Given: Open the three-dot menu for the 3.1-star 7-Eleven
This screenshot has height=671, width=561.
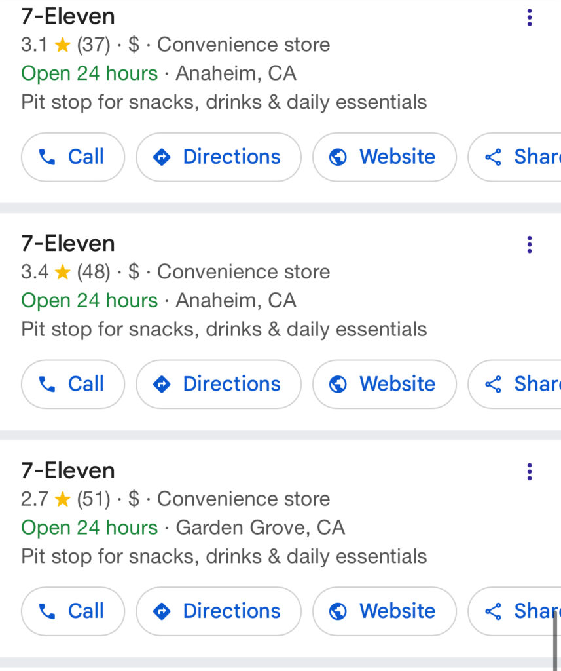Looking at the screenshot, I should click(x=530, y=18).
